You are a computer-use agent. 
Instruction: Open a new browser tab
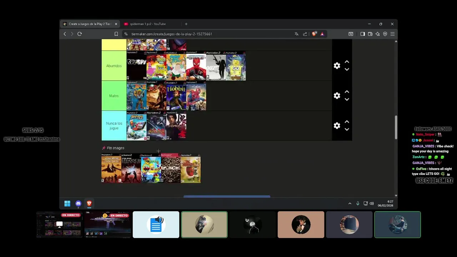pos(186,24)
